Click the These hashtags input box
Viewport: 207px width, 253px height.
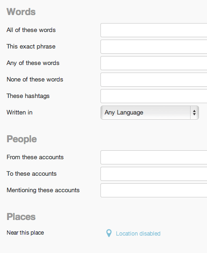pos(154,96)
